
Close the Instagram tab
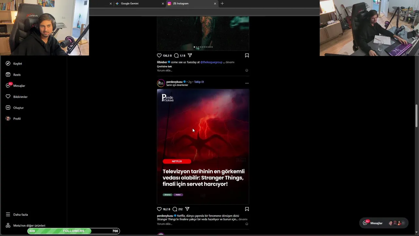click(215, 4)
